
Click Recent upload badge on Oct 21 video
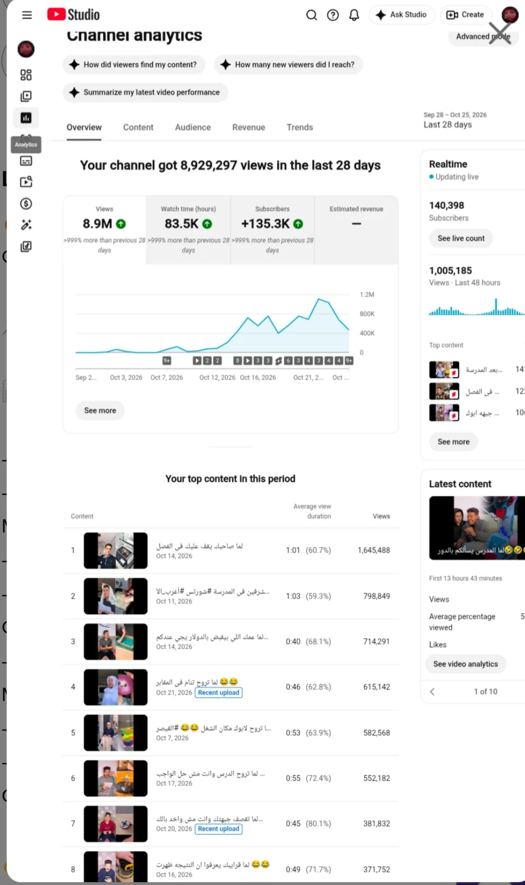click(218, 693)
